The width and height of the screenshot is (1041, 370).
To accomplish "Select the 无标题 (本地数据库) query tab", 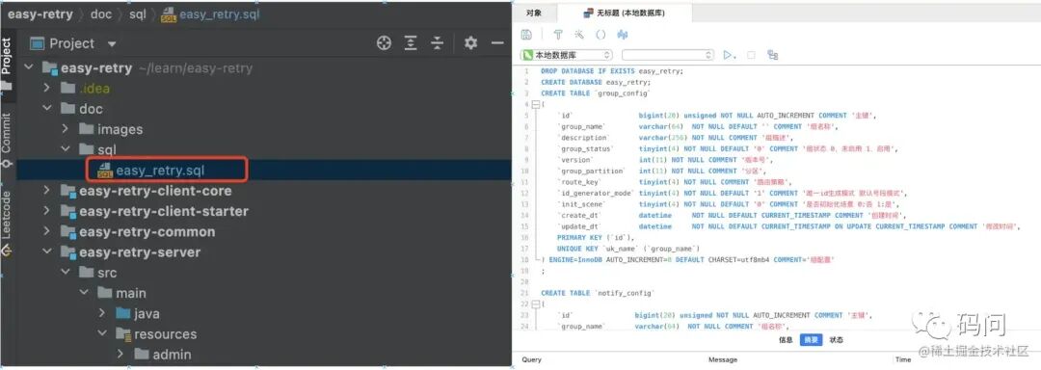I will [625, 13].
